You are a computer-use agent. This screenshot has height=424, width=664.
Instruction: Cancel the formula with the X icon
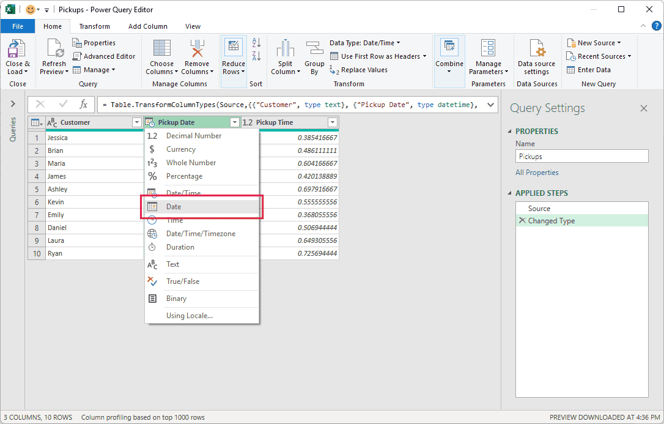[40, 104]
